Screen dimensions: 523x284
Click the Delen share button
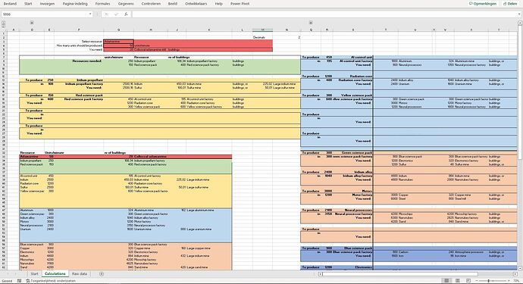[510, 4]
